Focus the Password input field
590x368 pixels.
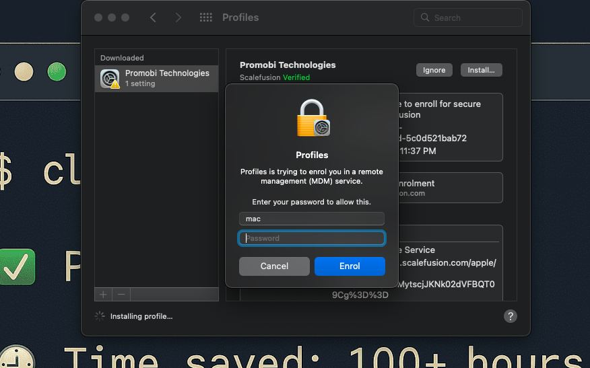pos(312,238)
